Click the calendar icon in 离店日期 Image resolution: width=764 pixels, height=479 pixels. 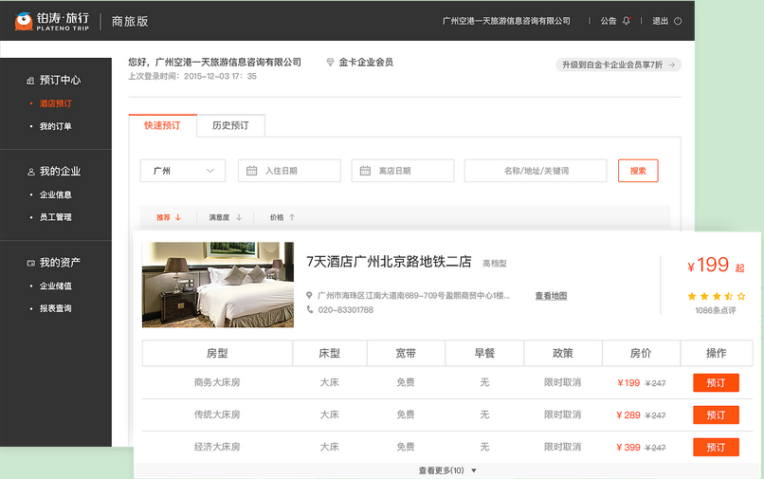point(365,171)
